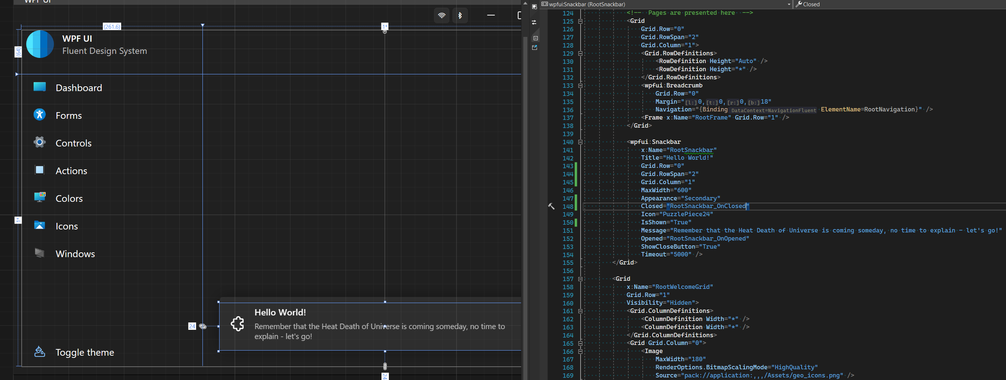Click RootSnackbar_OnClosed handler name link
Image resolution: width=1006 pixels, height=380 pixels.
click(x=707, y=206)
